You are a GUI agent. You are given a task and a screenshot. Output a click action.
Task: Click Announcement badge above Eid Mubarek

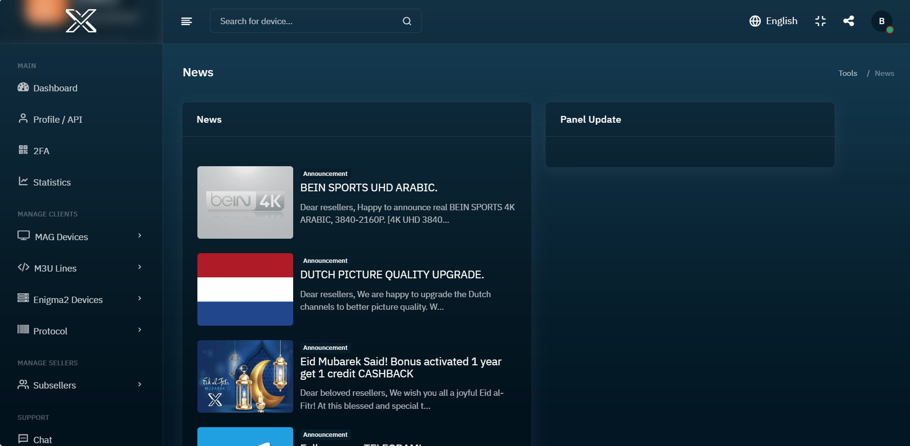click(x=325, y=348)
